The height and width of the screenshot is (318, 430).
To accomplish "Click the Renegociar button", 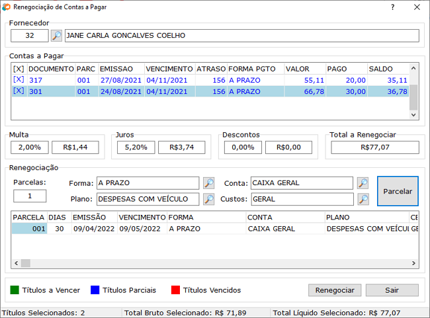I will coord(335,290).
